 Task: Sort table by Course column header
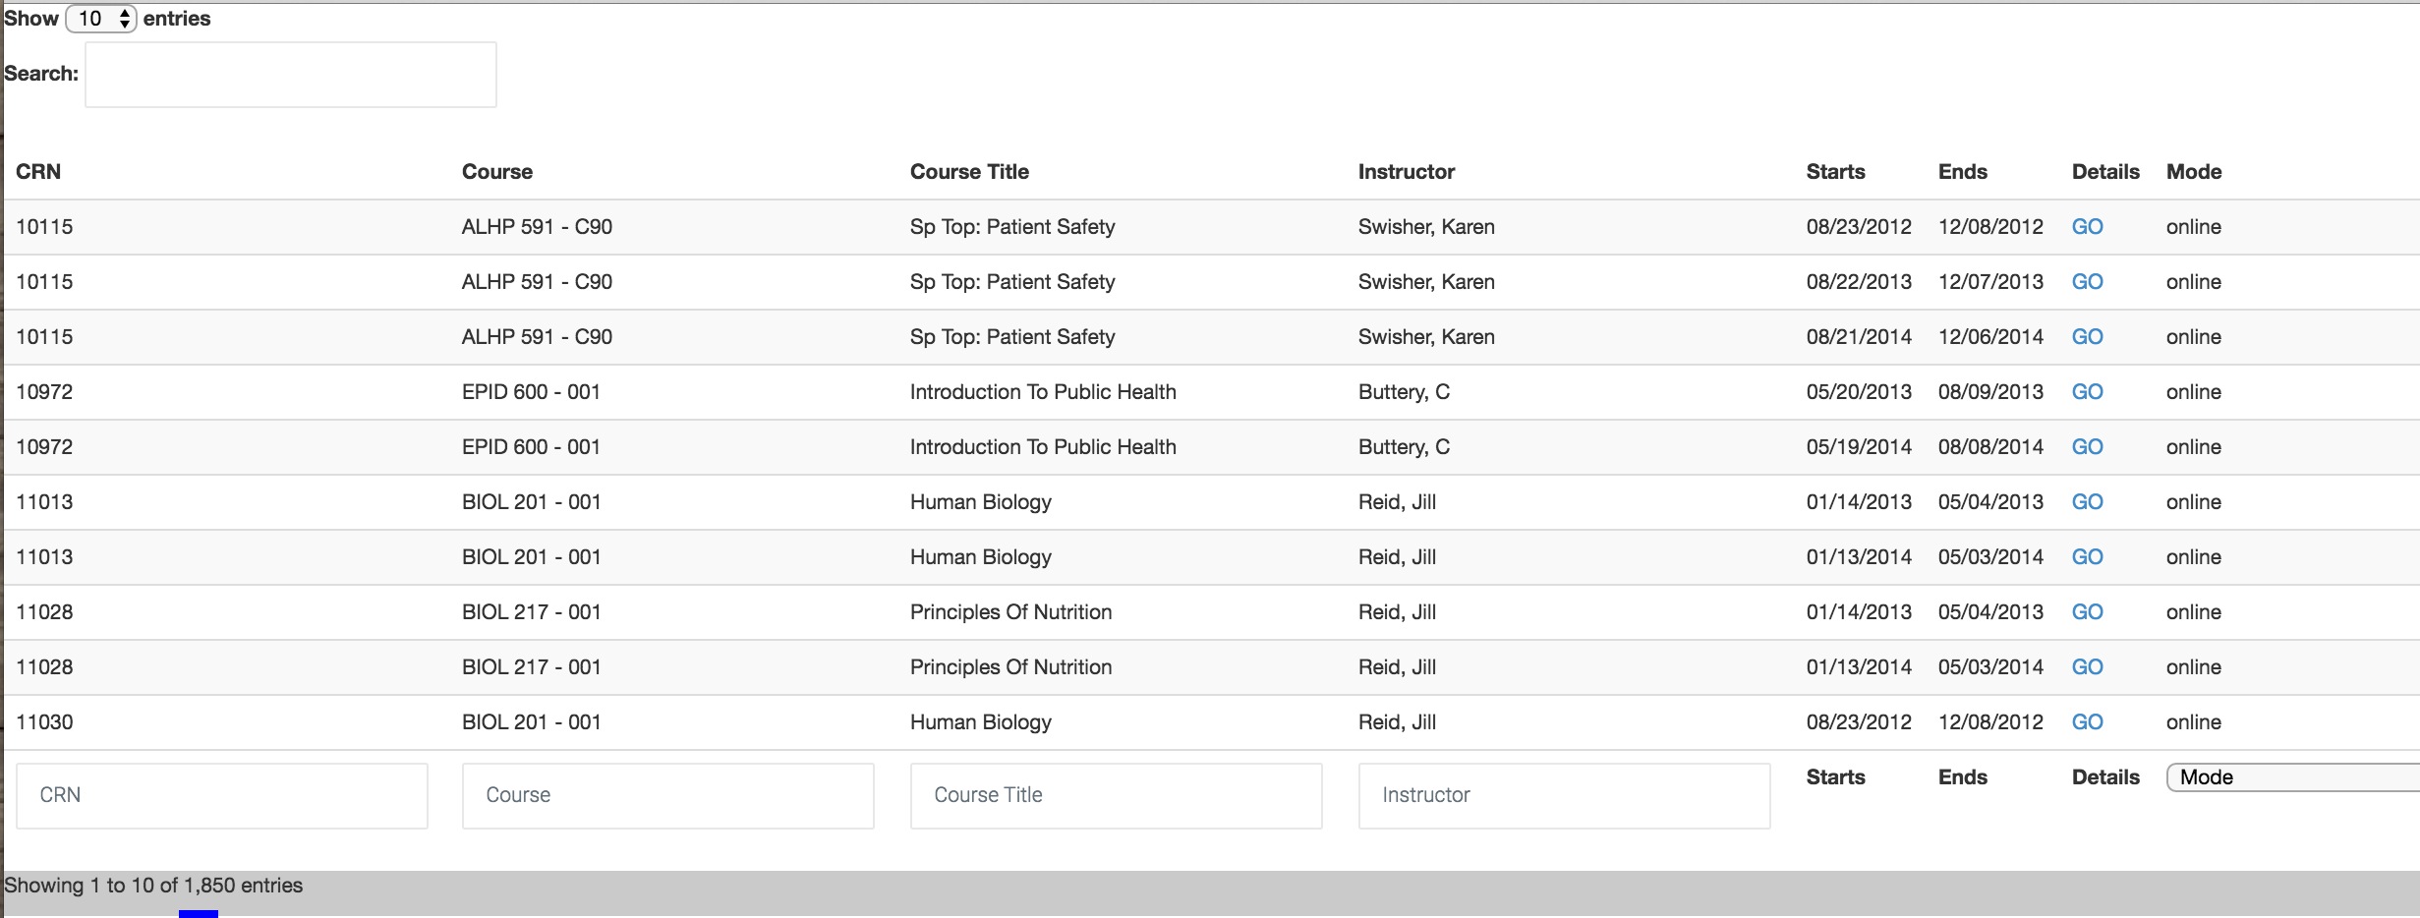click(496, 172)
